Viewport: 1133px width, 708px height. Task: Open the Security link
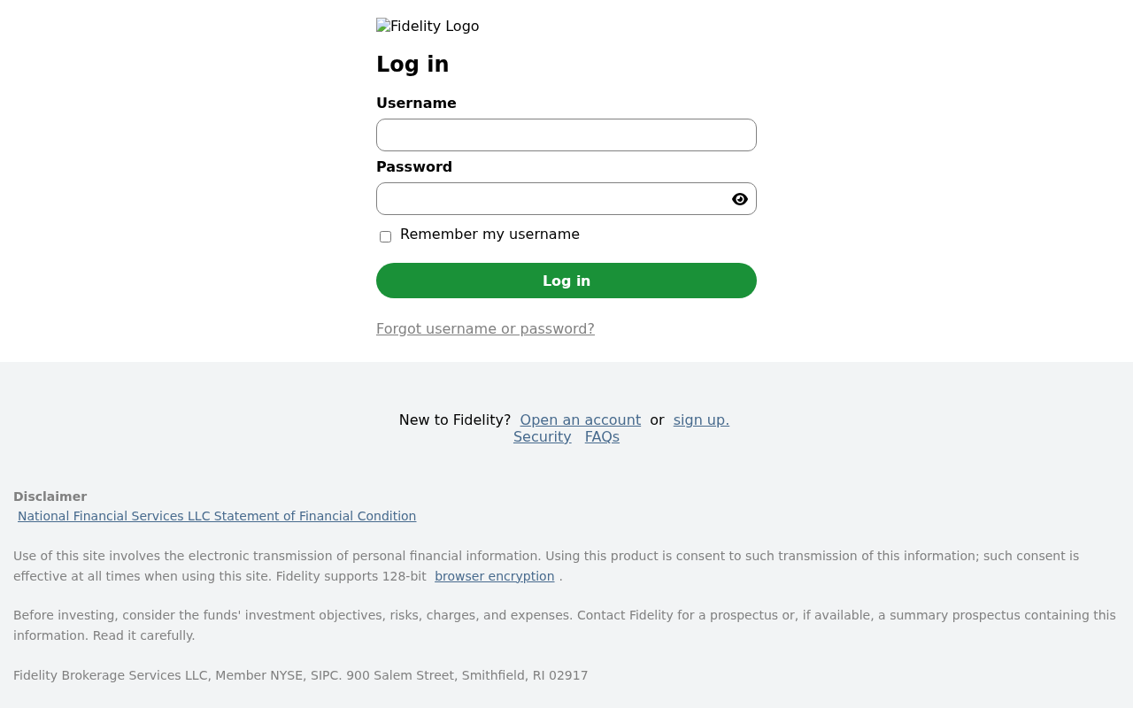click(543, 437)
